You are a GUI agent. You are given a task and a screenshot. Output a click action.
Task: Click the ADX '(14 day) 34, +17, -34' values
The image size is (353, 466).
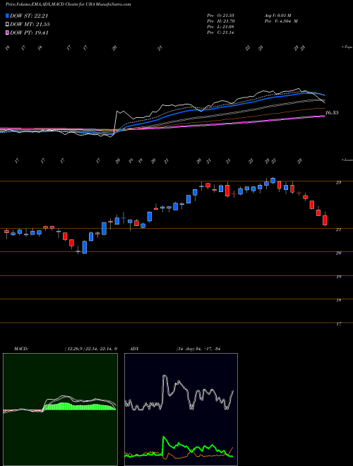pos(197,349)
